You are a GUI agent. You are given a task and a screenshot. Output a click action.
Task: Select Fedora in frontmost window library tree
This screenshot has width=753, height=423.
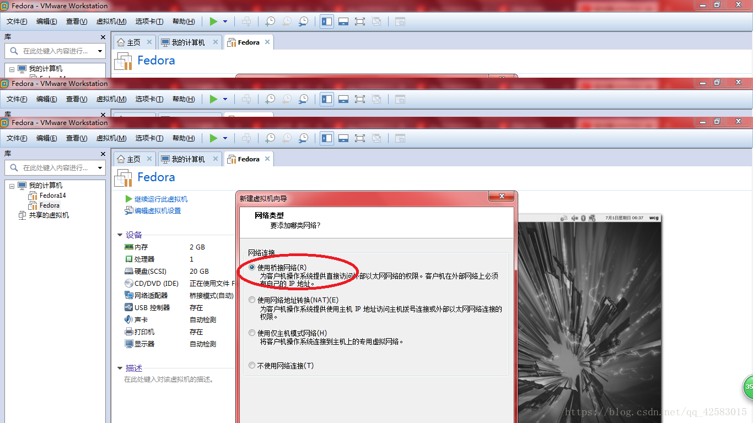50,205
